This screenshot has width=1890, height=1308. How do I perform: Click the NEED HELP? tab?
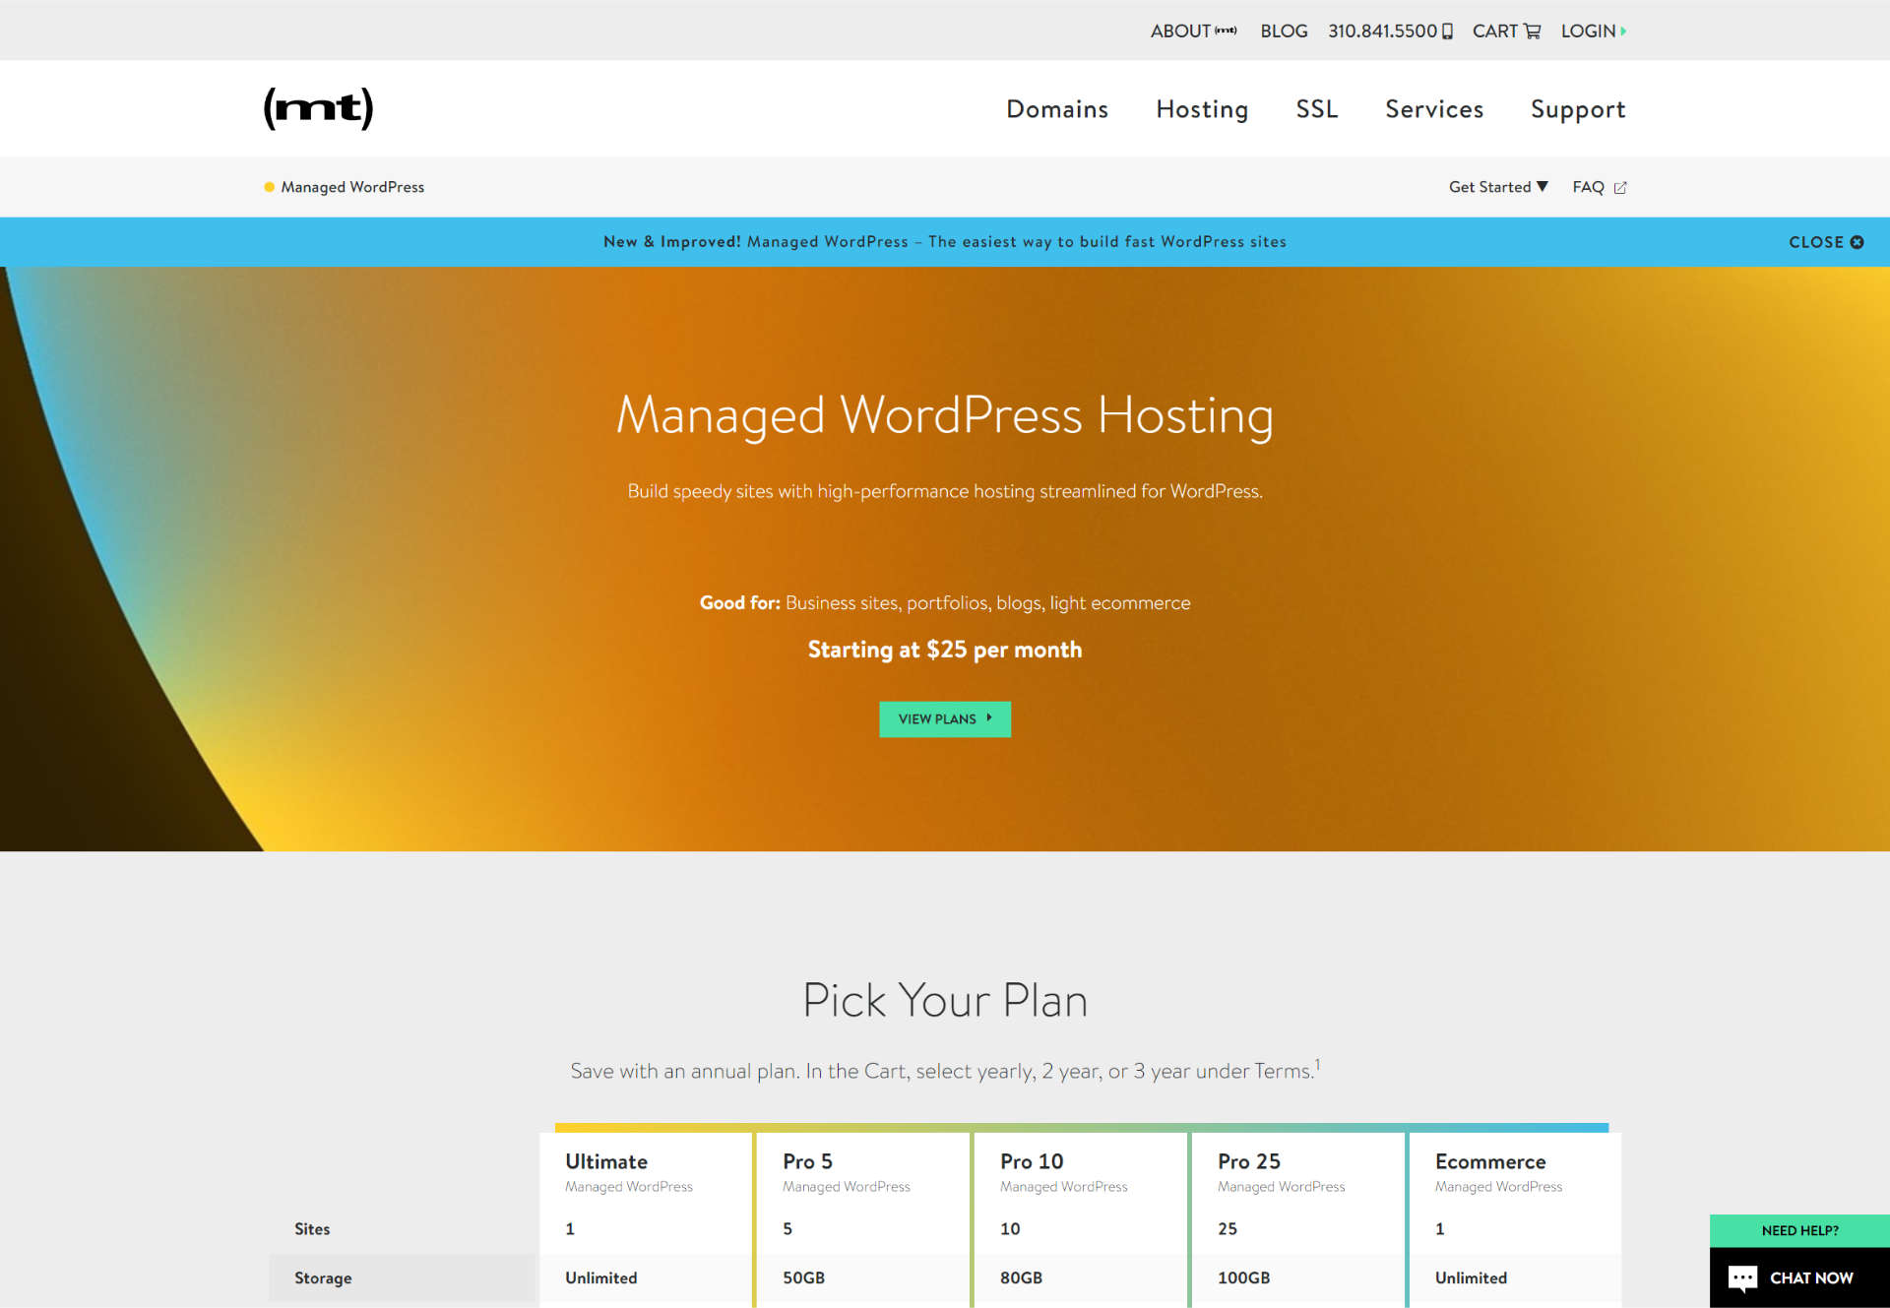click(1799, 1231)
